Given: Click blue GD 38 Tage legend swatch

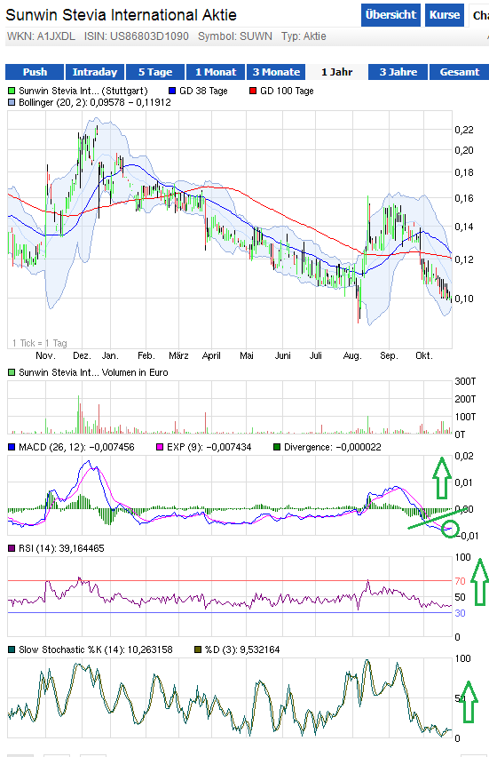Looking at the screenshot, I should 173,91.
